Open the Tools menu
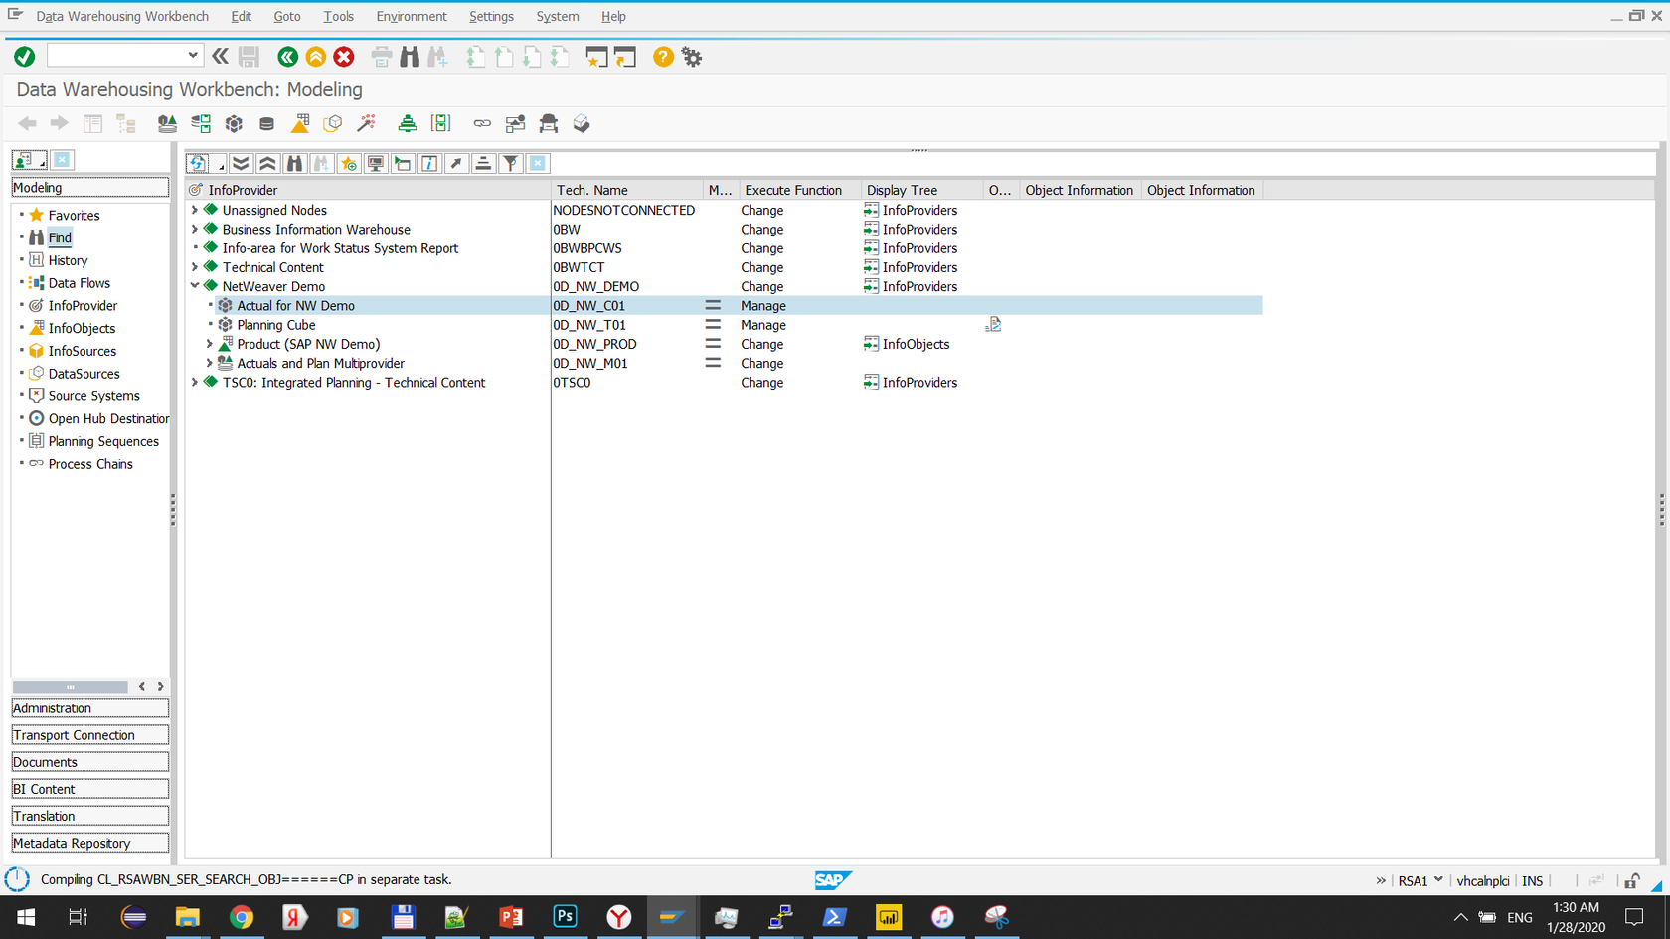 pyautogui.click(x=338, y=16)
